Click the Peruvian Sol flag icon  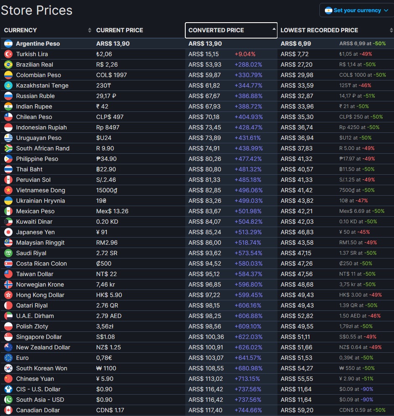pyautogui.click(x=8, y=180)
